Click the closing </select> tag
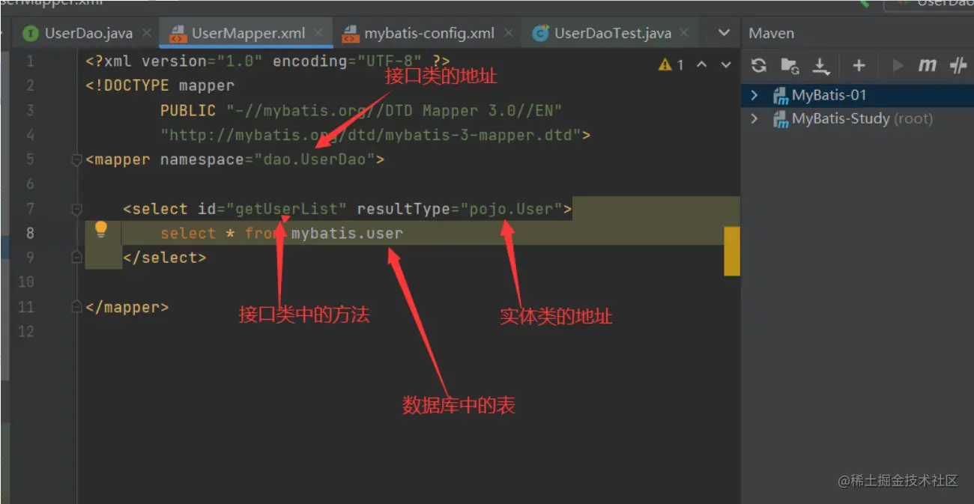Screen dimensions: 974x504 [x=165, y=258]
